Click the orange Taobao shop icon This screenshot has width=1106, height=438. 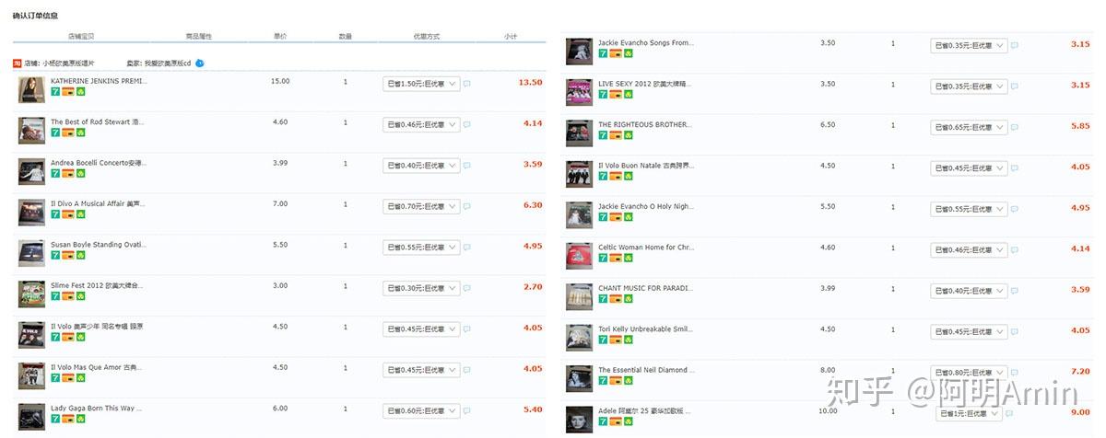[x=17, y=63]
